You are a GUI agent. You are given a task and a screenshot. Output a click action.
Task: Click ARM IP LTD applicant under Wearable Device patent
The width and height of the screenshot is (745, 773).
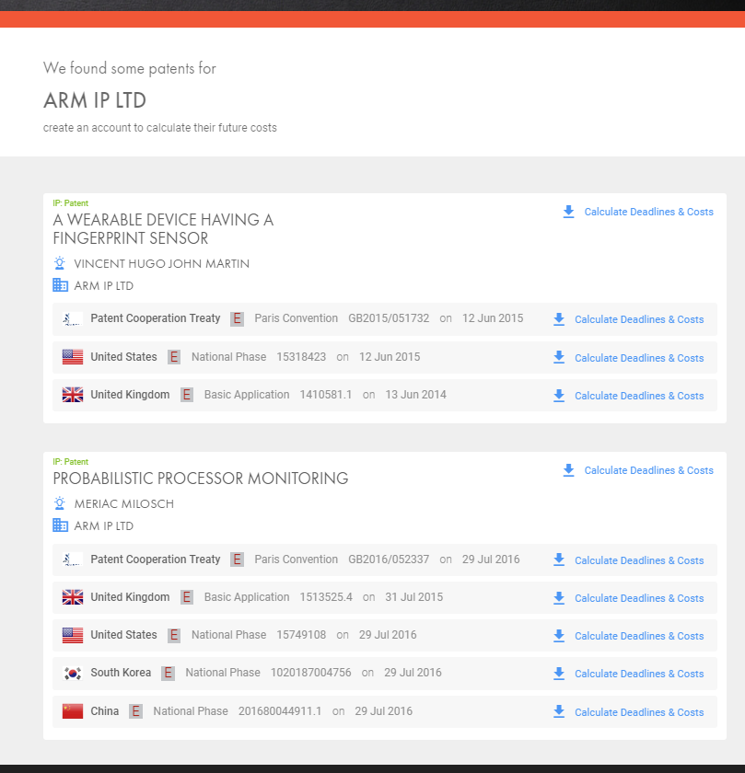click(x=104, y=286)
